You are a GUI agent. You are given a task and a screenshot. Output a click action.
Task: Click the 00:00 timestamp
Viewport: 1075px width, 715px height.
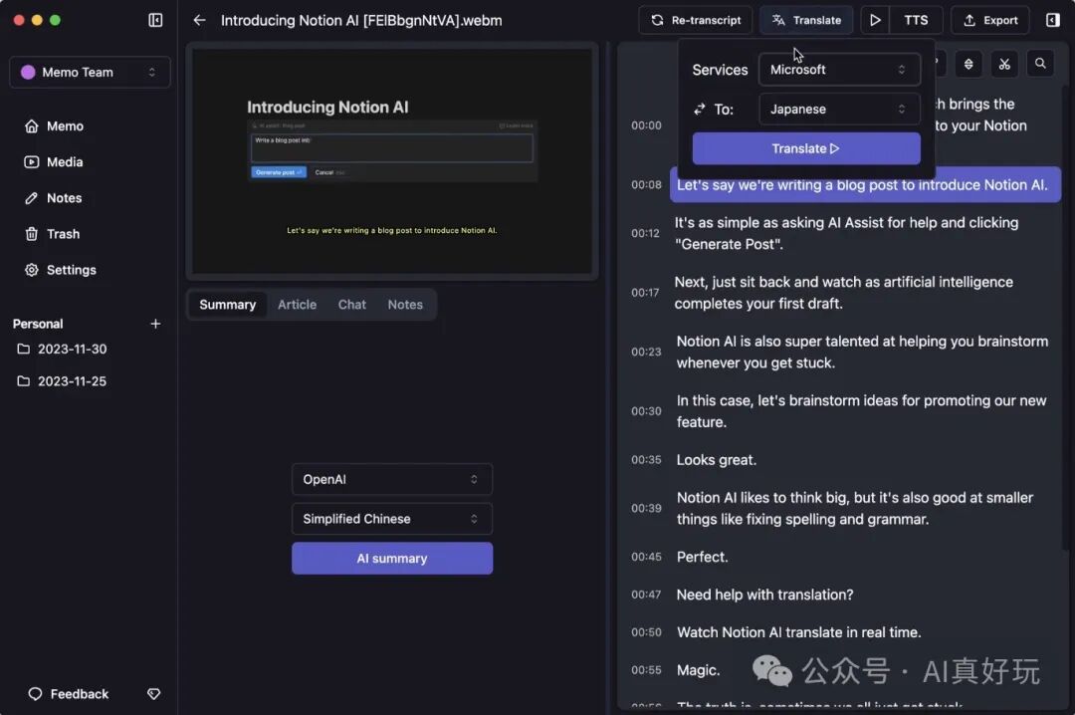click(x=646, y=125)
